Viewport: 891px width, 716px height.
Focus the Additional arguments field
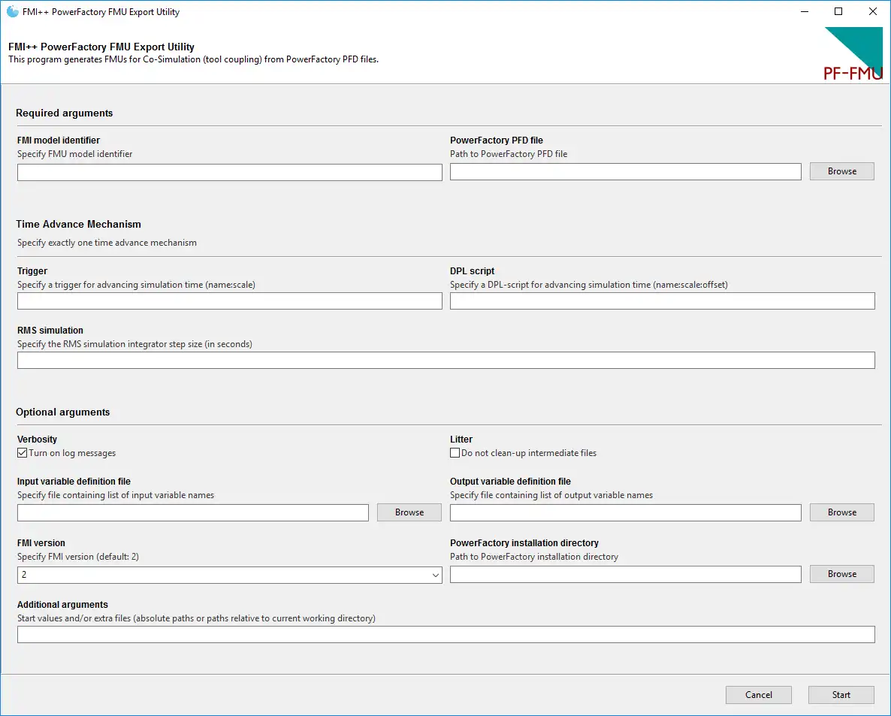coord(446,634)
